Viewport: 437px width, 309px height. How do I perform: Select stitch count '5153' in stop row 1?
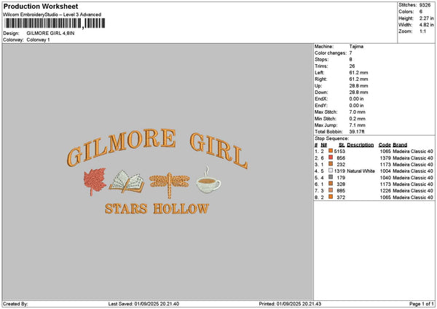pos(339,152)
